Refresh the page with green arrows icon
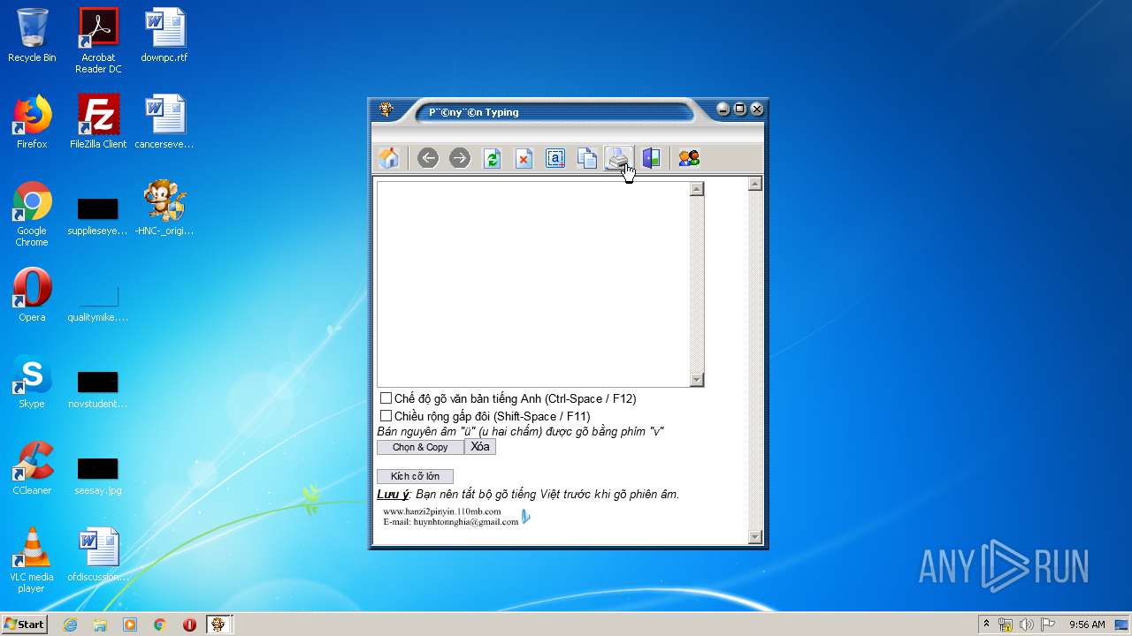 [493, 158]
